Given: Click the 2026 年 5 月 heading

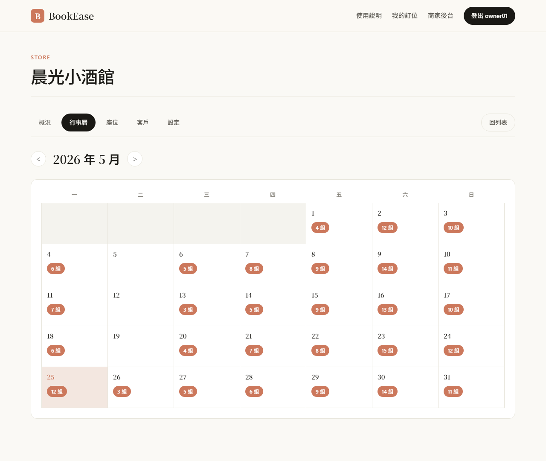Looking at the screenshot, I should 87,159.
